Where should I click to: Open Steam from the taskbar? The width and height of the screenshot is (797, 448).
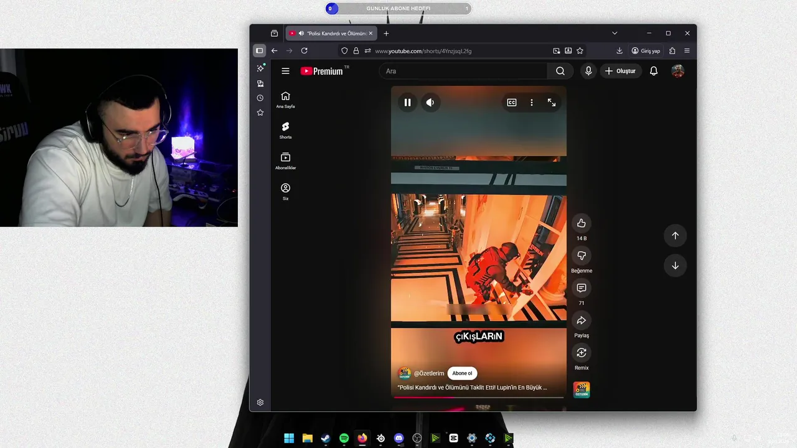point(326,438)
